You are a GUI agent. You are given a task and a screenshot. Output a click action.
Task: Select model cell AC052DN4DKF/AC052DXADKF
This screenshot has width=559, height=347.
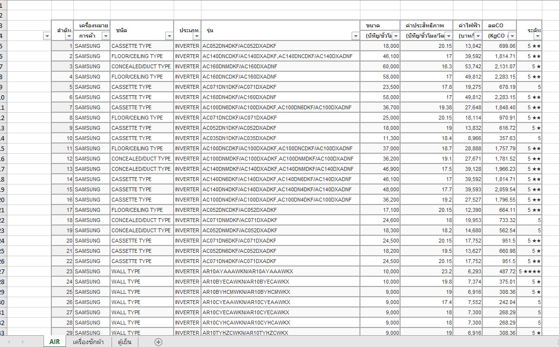click(281, 46)
